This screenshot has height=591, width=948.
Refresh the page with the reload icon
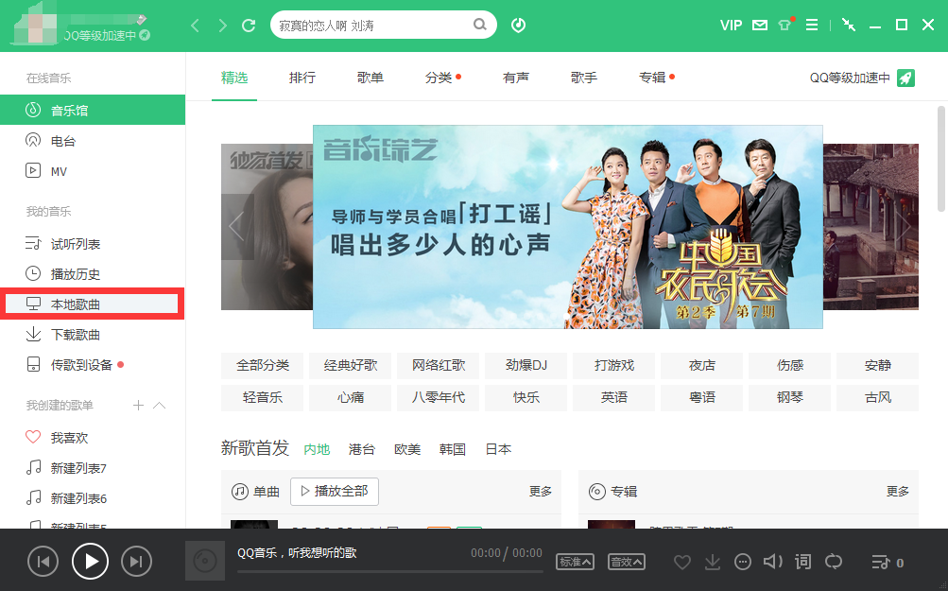click(x=249, y=26)
